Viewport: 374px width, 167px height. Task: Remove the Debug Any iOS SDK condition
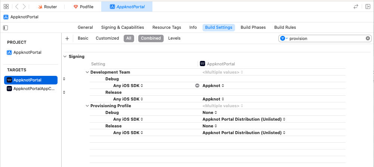(x=197, y=86)
